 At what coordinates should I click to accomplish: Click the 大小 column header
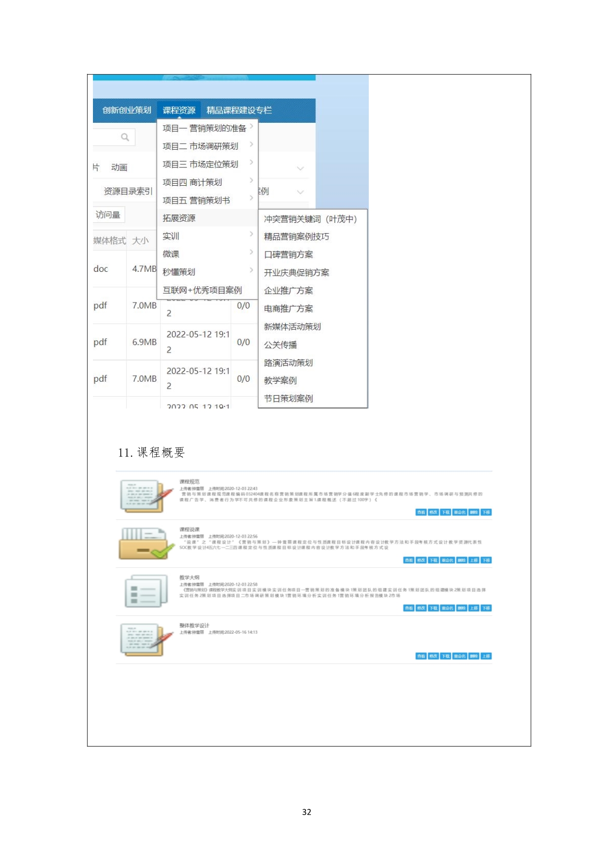[x=140, y=241]
